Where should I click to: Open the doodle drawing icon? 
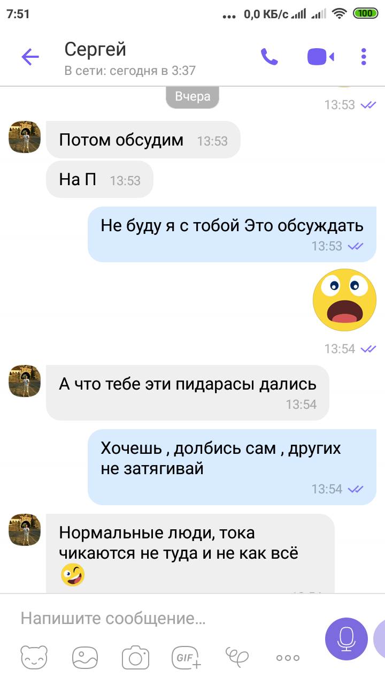pyautogui.click(x=237, y=656)
